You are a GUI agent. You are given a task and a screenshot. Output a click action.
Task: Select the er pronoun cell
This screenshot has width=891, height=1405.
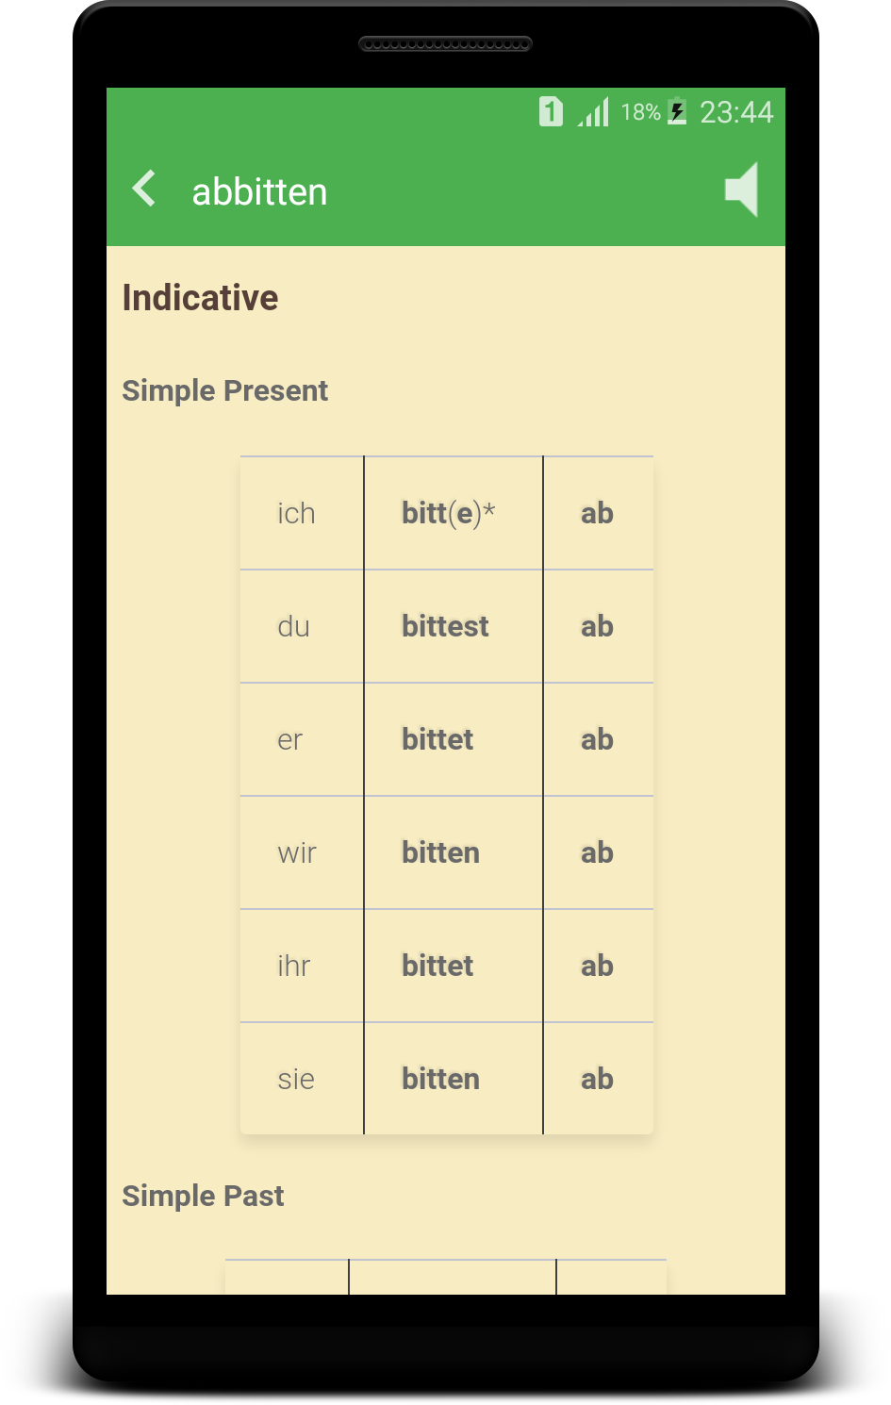(x=290, y=740)
